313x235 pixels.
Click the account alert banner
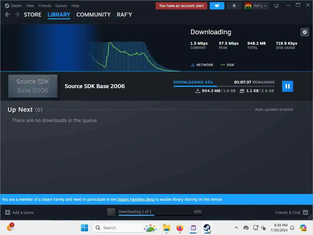point(181,6)
